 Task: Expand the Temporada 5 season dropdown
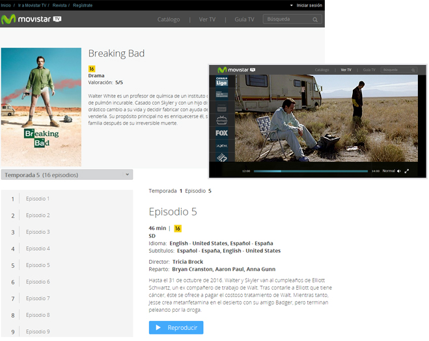point(67,175)
